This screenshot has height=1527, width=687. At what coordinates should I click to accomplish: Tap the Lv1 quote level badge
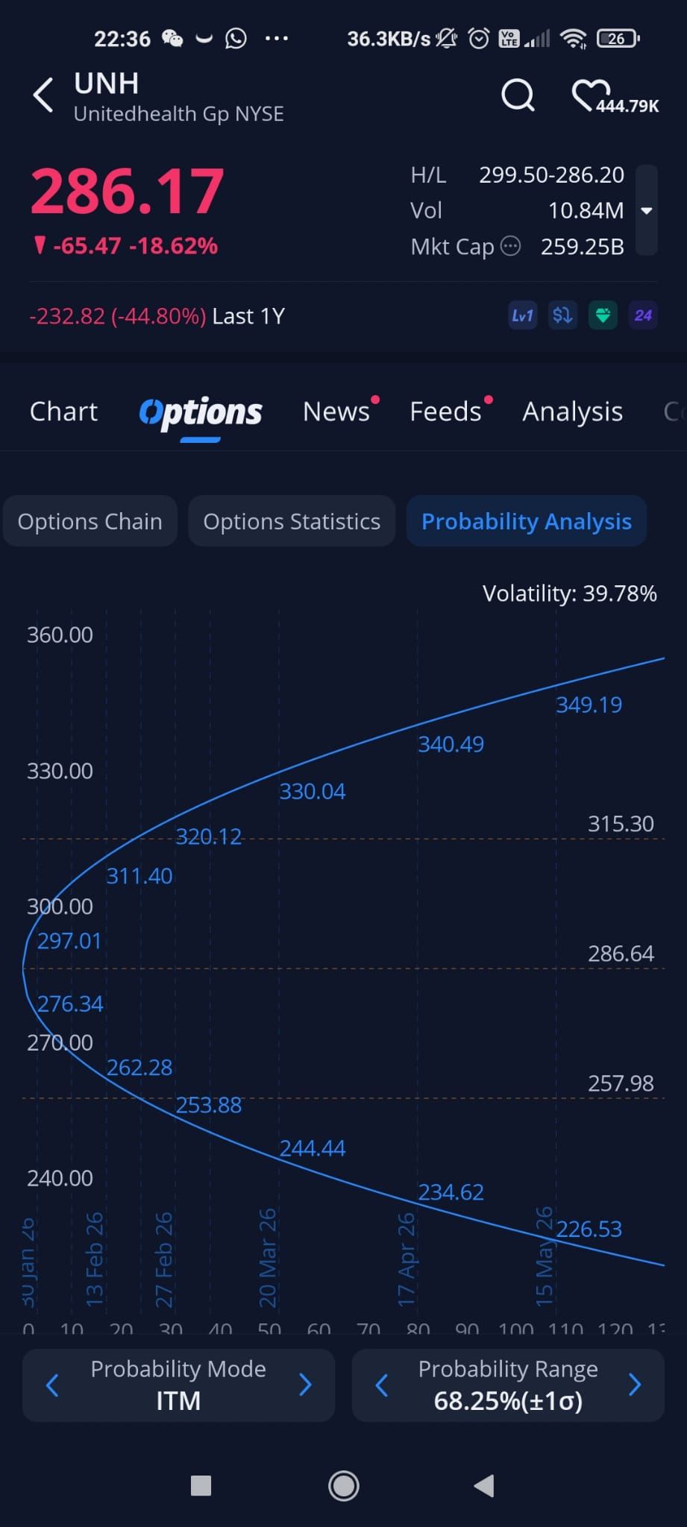tap(522, 315)
